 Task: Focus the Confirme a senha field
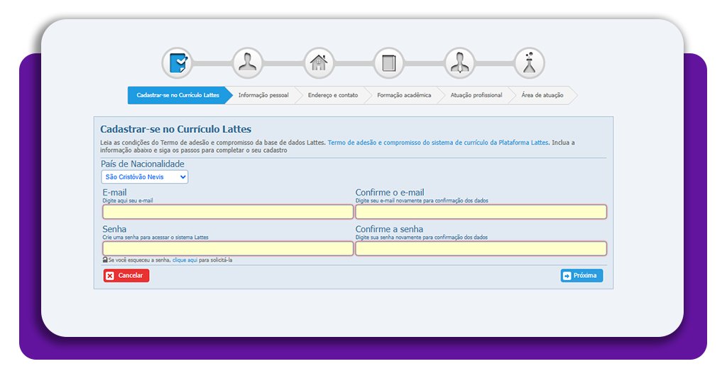(481, 249)
